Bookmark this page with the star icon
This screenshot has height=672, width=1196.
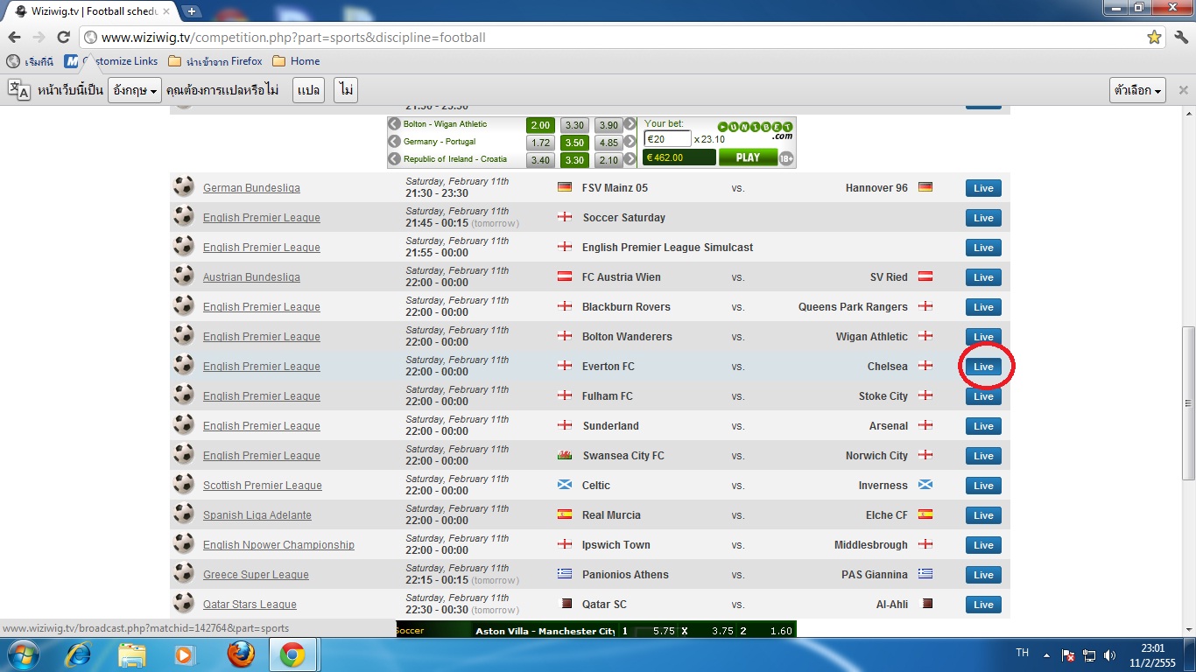tap(1154, 38)
